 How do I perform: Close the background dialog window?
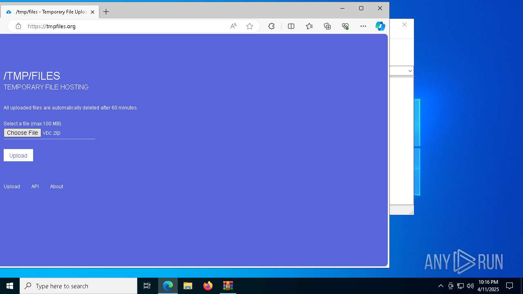[x=405, y=25]
